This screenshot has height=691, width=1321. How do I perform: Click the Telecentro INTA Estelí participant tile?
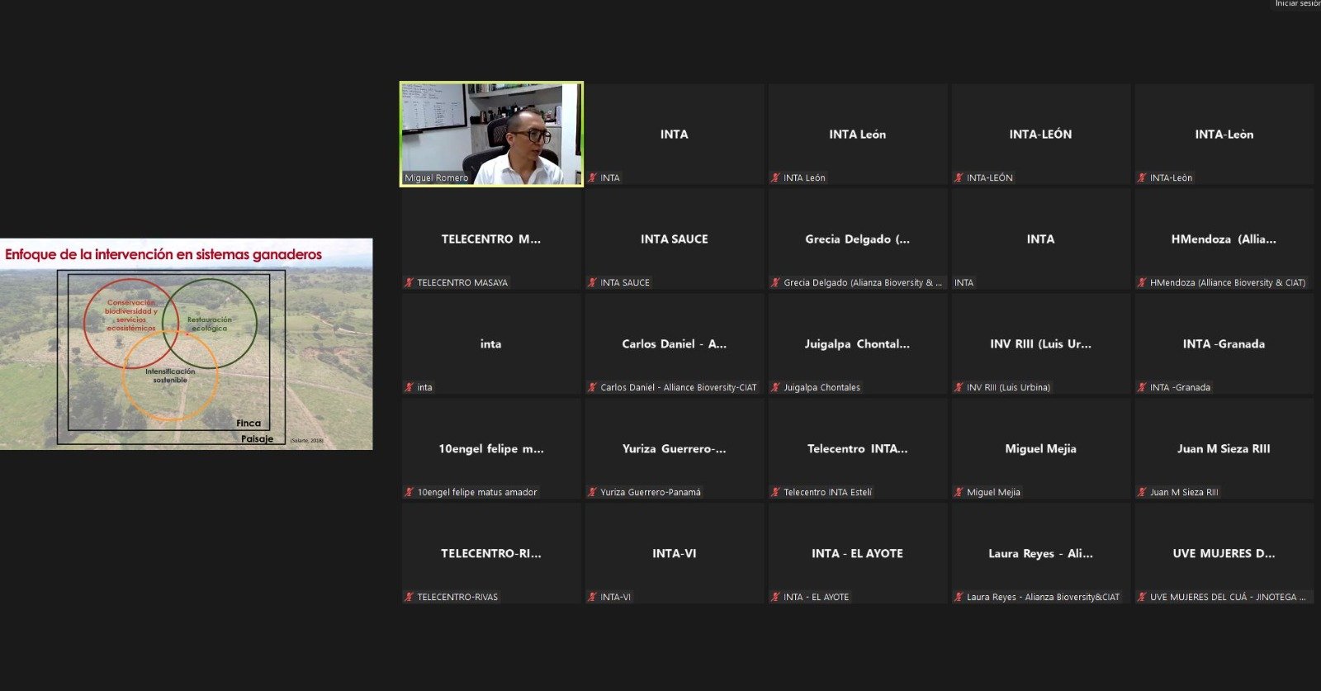pyautogui.click(x=857, y=448)
